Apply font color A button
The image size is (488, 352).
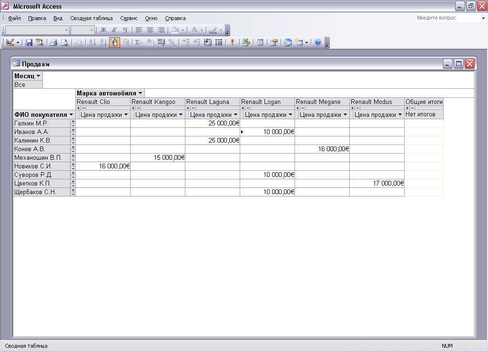pos(194,30)
